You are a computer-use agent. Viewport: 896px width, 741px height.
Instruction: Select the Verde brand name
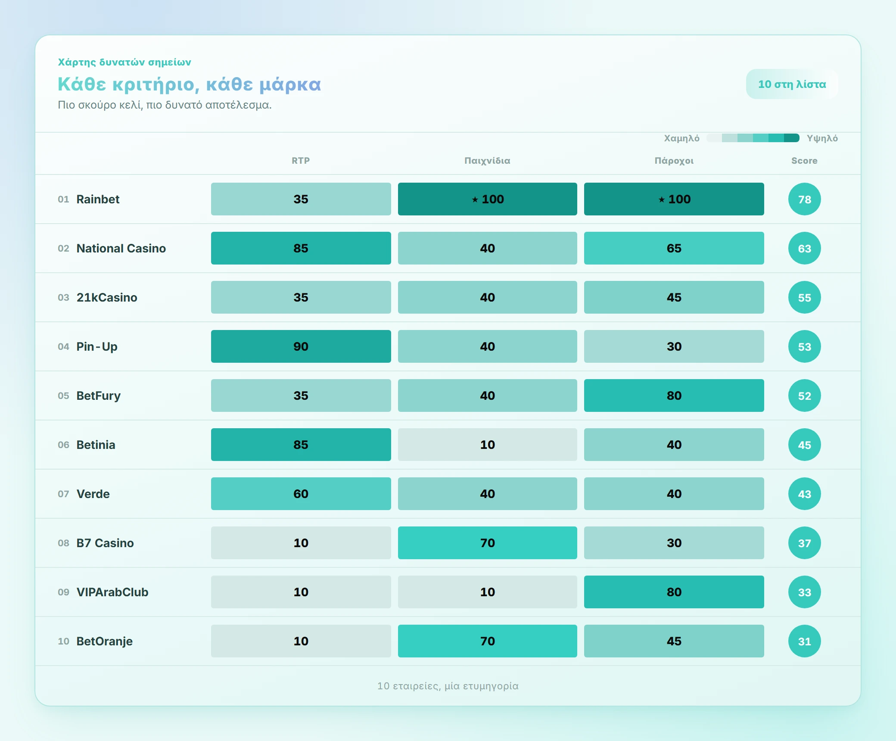click(x=93, y=494)
